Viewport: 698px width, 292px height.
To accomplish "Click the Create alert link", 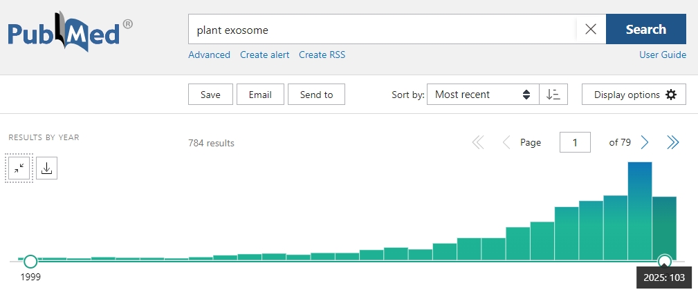I will [264, 55].
